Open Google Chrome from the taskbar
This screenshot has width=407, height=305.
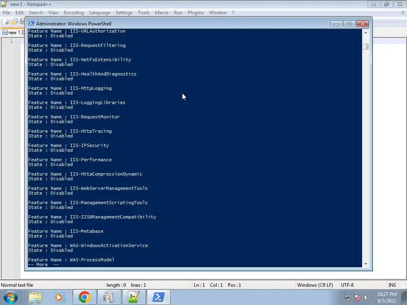point(84,297)
